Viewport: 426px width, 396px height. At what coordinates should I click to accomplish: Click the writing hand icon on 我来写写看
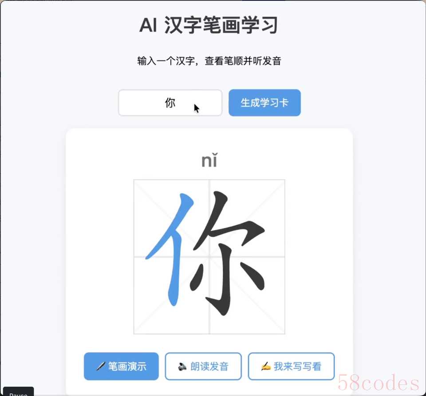(266, 366)
